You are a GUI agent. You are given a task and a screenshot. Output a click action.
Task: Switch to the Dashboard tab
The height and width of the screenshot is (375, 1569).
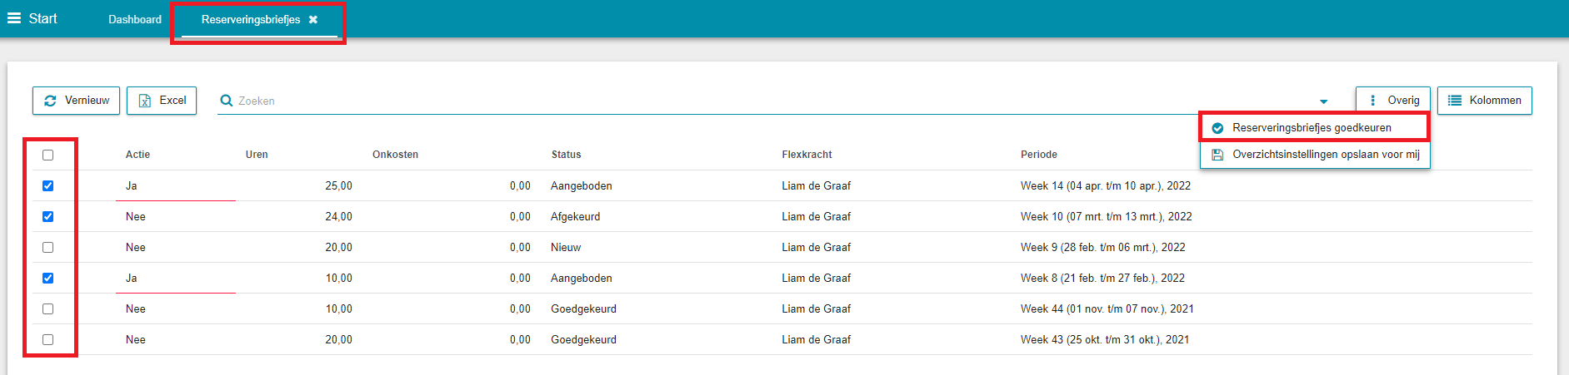(x=135, y=19)
